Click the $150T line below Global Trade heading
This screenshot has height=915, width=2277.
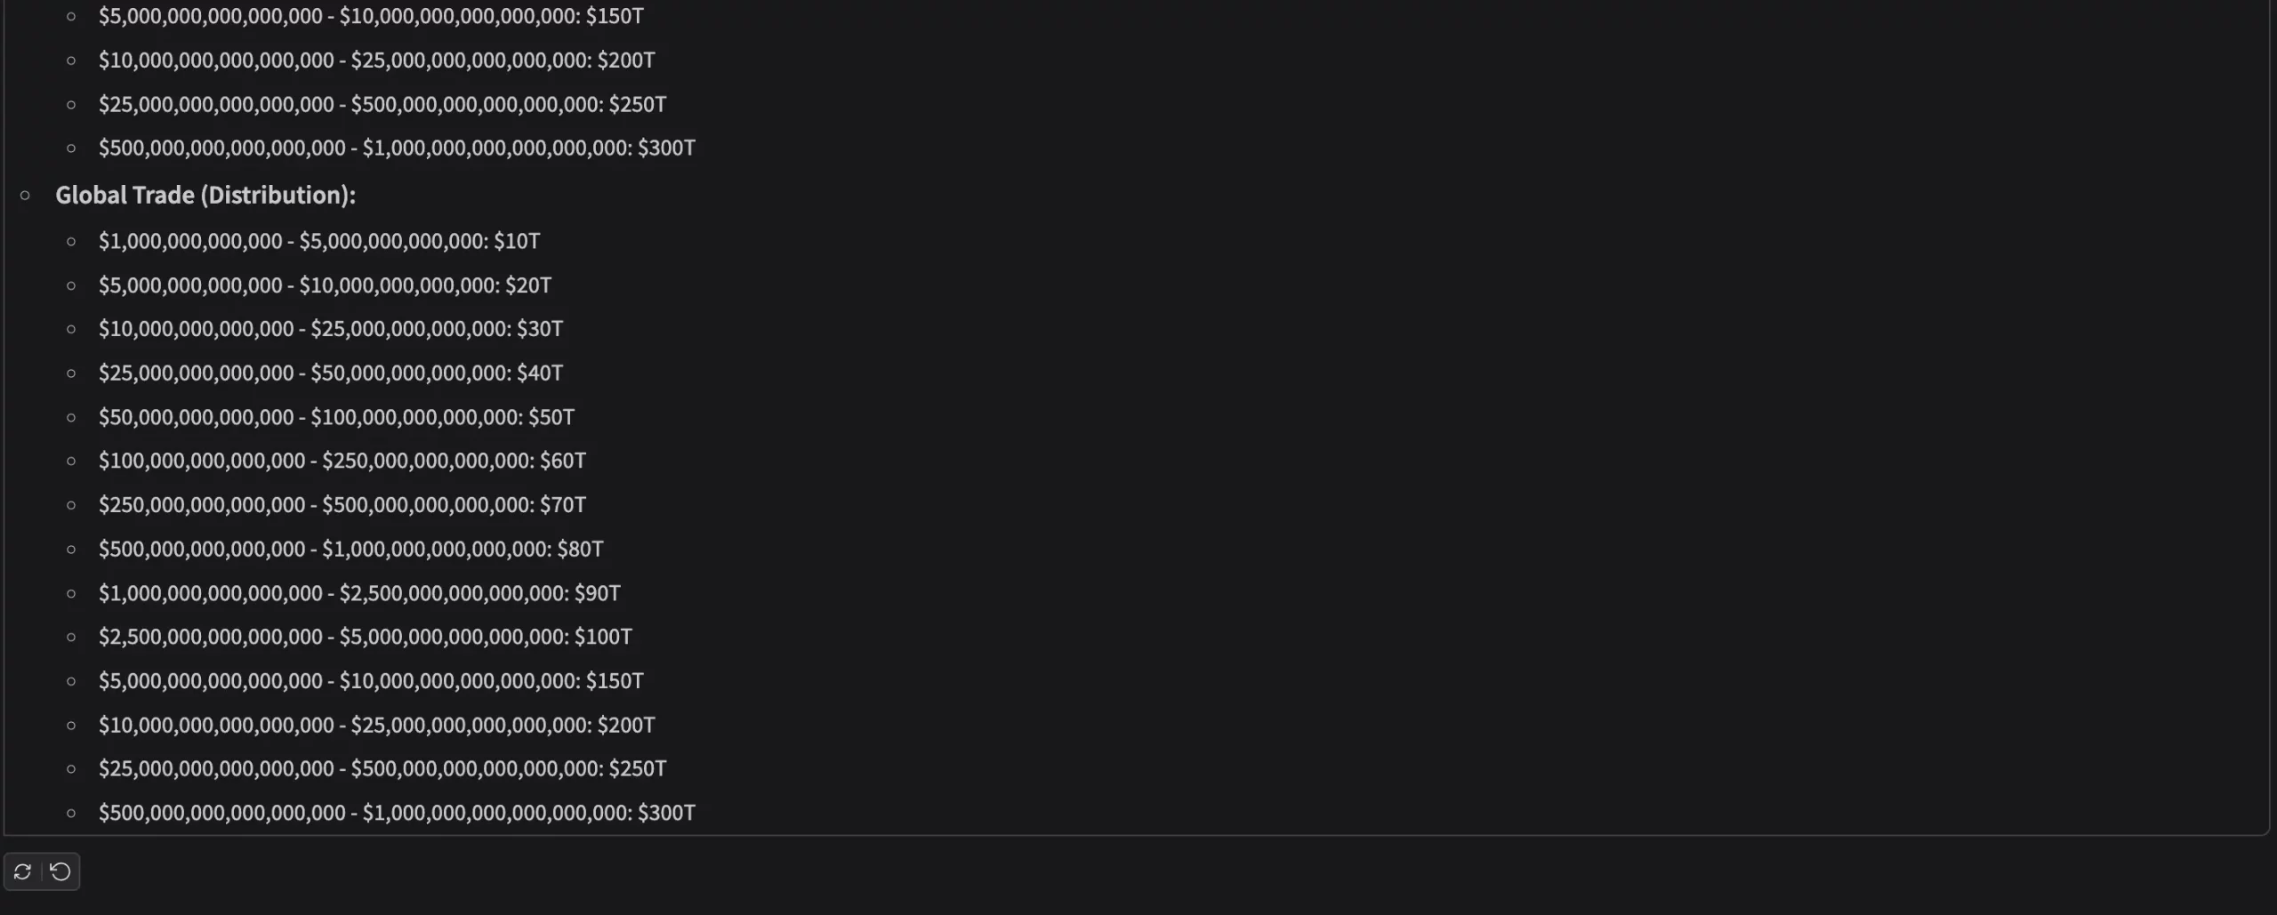tap(370, 681)
